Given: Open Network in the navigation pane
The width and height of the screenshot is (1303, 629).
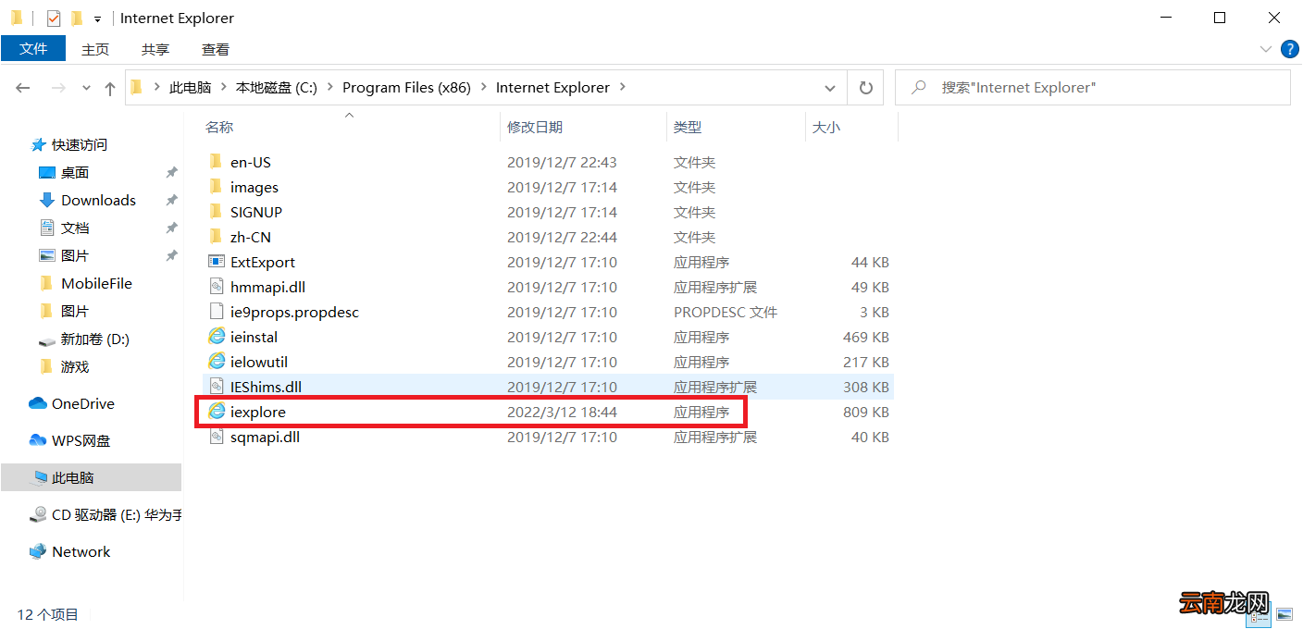Looking at the screenshot, I should [81, 551].
